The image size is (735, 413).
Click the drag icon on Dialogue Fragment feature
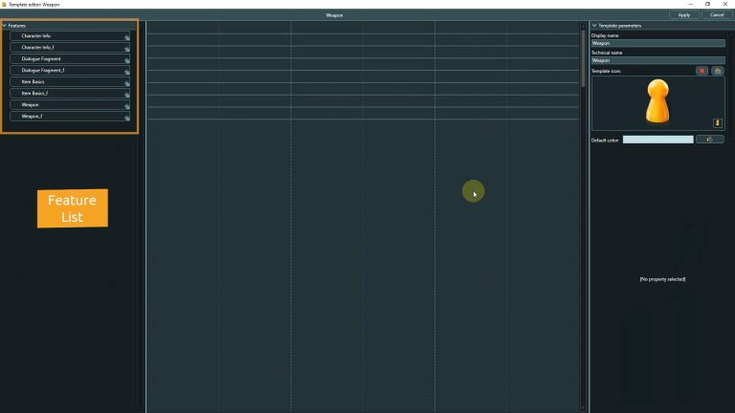point(126,60)
